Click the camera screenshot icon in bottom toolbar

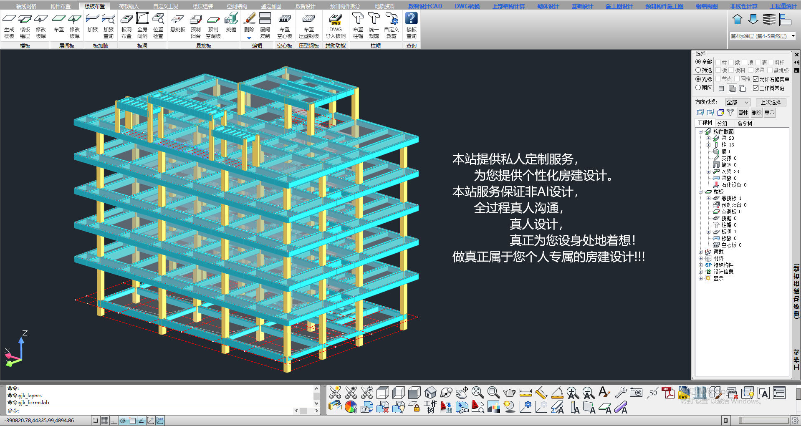tap(636, 393)
